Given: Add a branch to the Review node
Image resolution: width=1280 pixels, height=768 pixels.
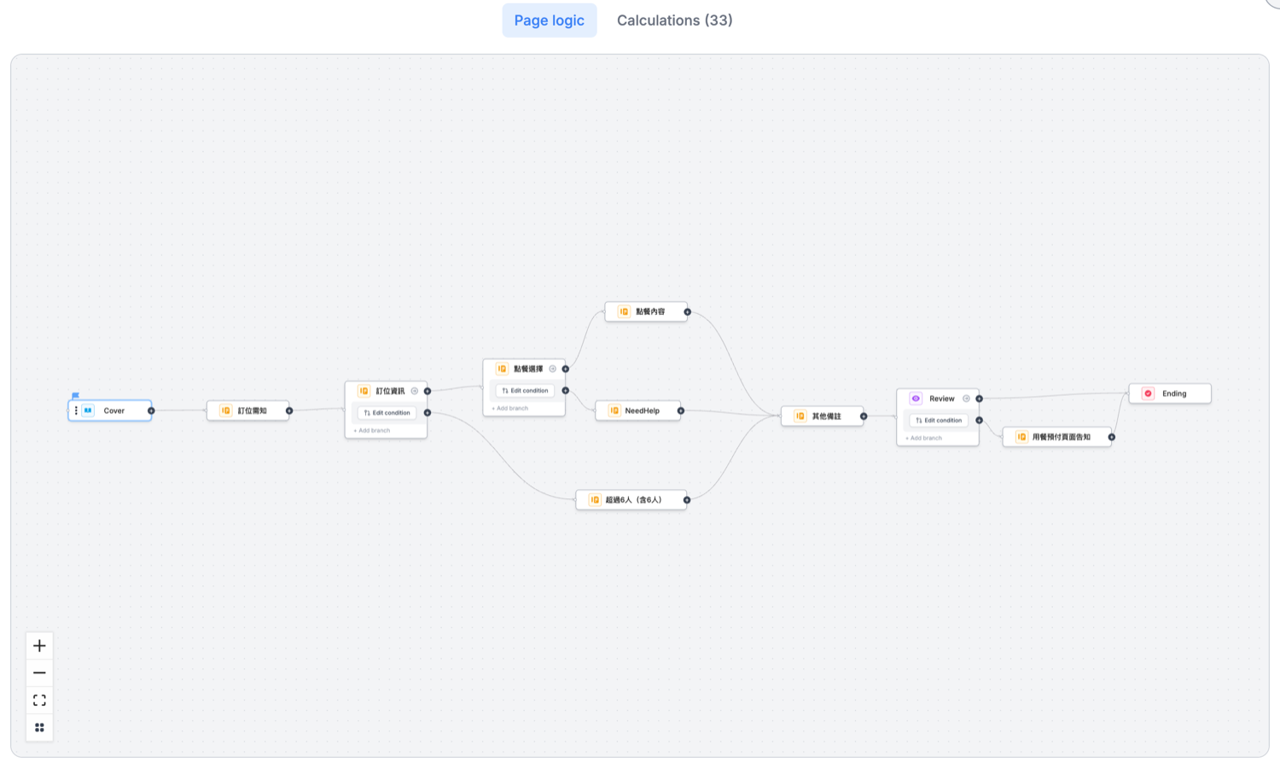Looking at the screenshot, I should [x=924, y=439].
